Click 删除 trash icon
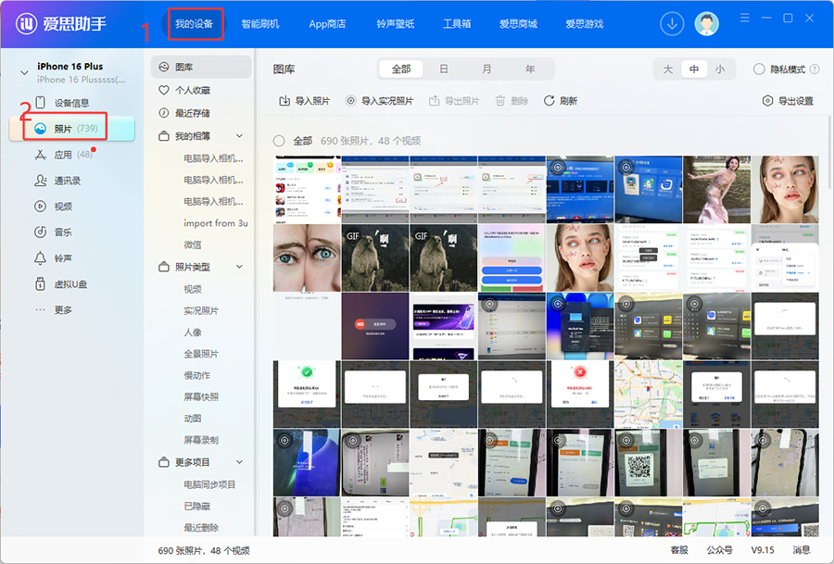834x564 pixels. [500, 100]
